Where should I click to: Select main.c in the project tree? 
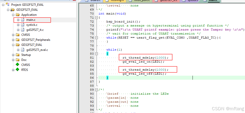pos(31,20)
